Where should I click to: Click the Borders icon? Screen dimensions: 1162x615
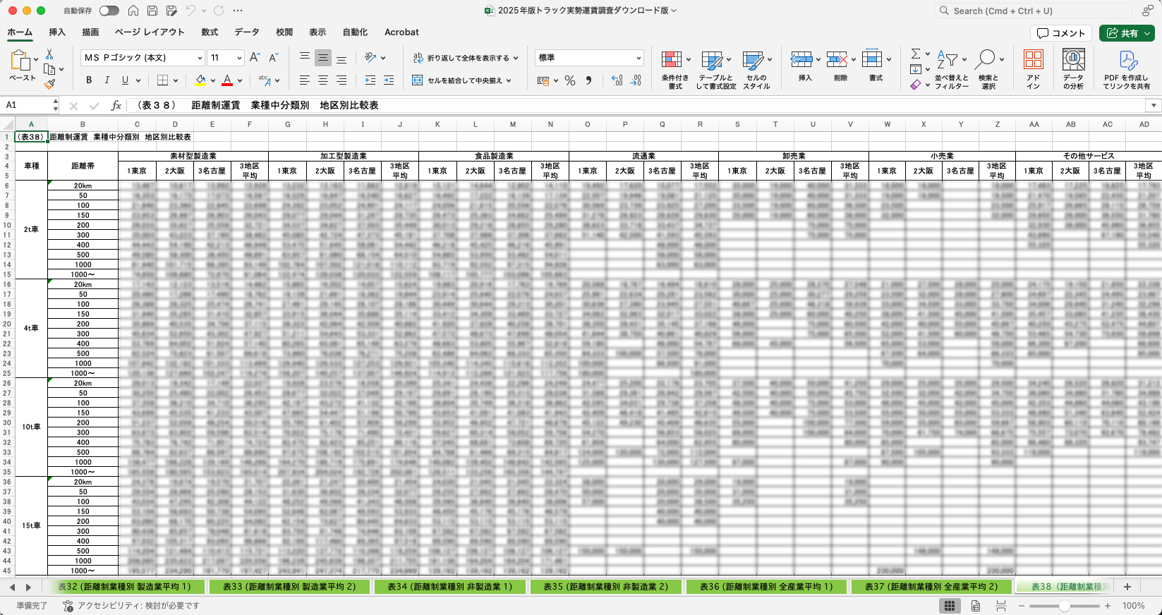(162, 80)
